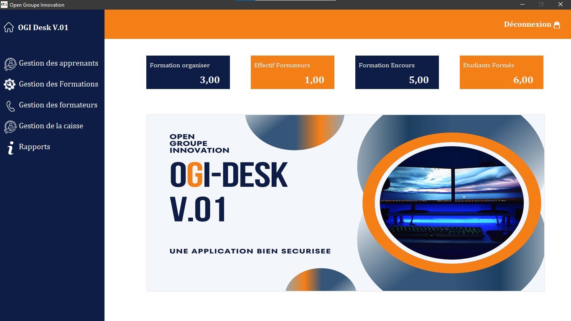Image resolution: width=571 pixels, height=321 pixels.
Task: Click the Etudiants Formés card
Action: [502, 72]
